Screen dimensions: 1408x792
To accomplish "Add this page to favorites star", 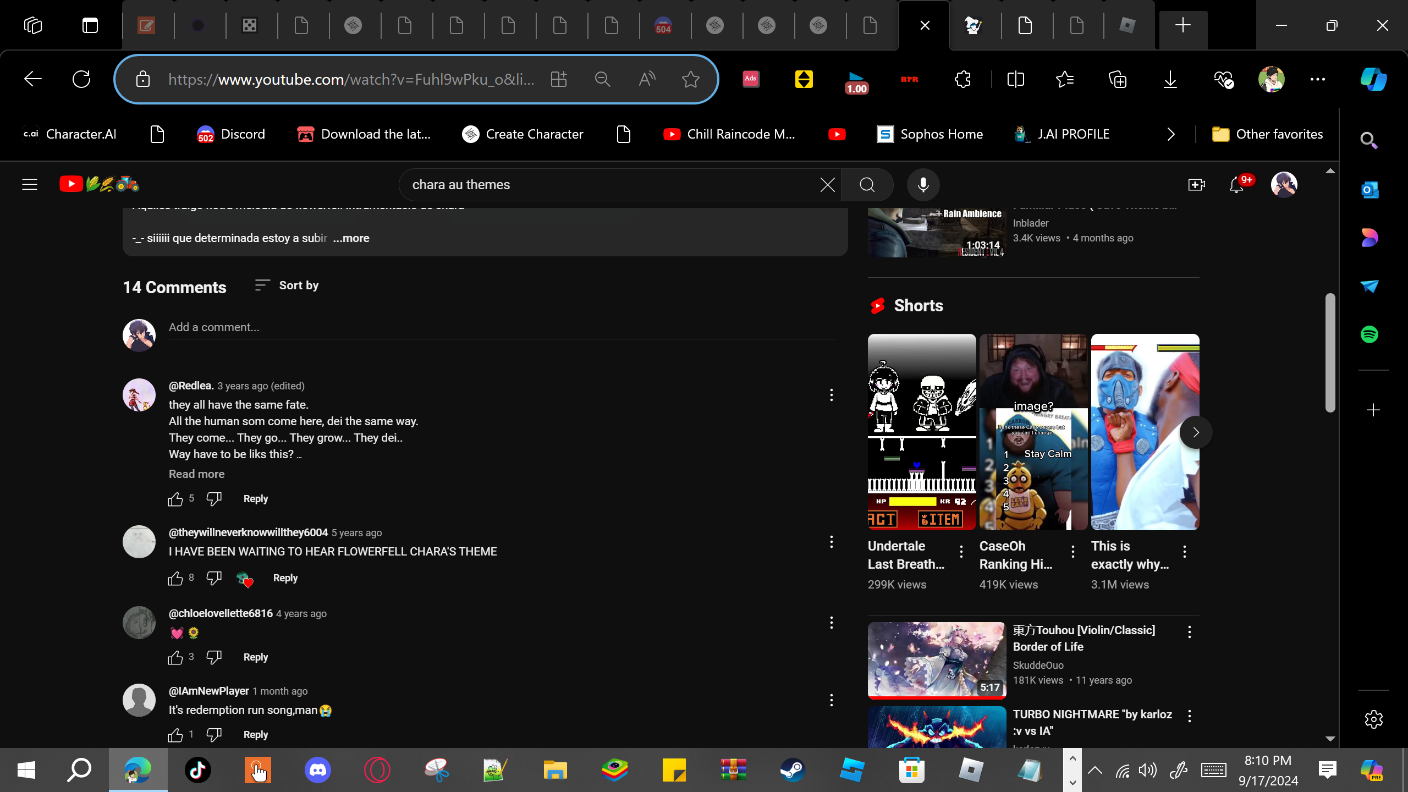I will point(690,79).
